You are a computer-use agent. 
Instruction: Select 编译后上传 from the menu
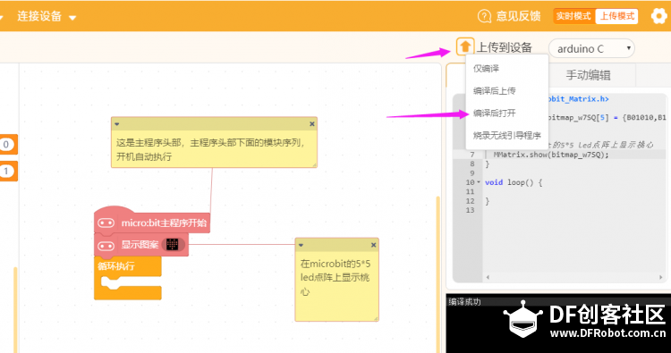(494, 90)
